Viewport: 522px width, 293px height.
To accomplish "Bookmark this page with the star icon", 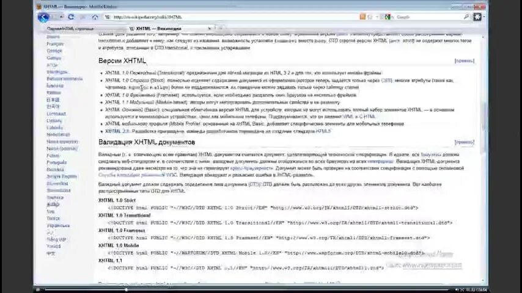I will pyautogui.click(x=370, y=17).
